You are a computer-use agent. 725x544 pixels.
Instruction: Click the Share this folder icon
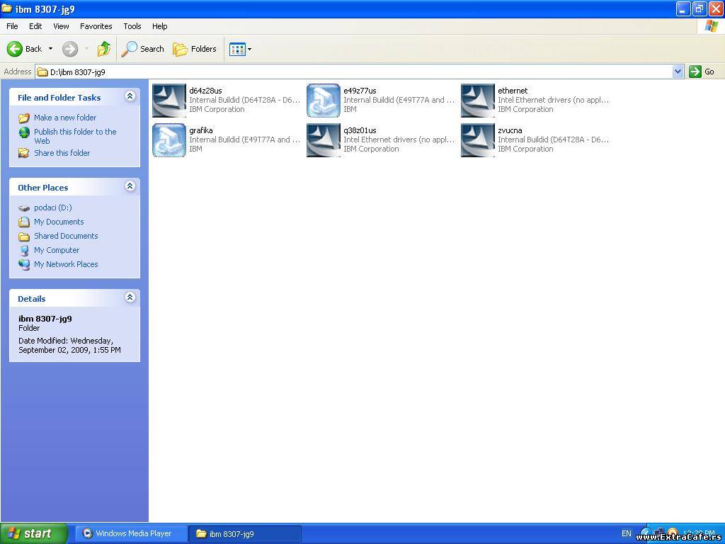pyautogui.click(x=23, y=153)
